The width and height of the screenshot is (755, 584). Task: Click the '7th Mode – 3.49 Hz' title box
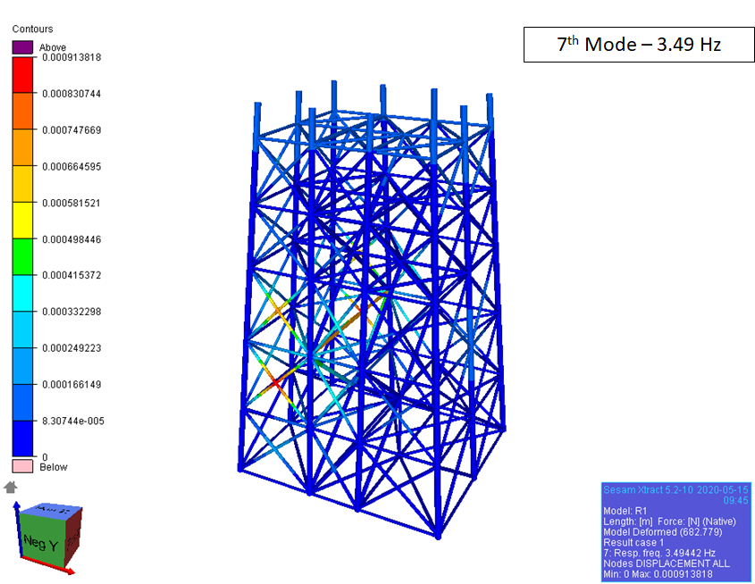639,44
